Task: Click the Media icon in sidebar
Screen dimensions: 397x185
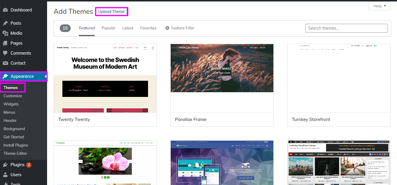Action: pyautogui.click(x=5, y=33)
